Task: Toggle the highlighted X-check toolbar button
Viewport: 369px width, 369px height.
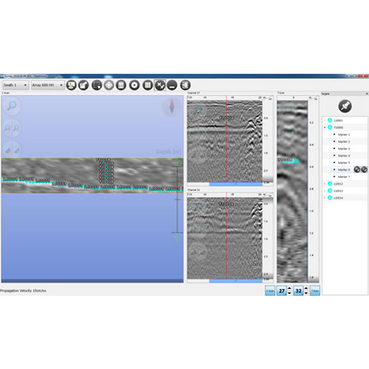Action: (x=160, y=85)
